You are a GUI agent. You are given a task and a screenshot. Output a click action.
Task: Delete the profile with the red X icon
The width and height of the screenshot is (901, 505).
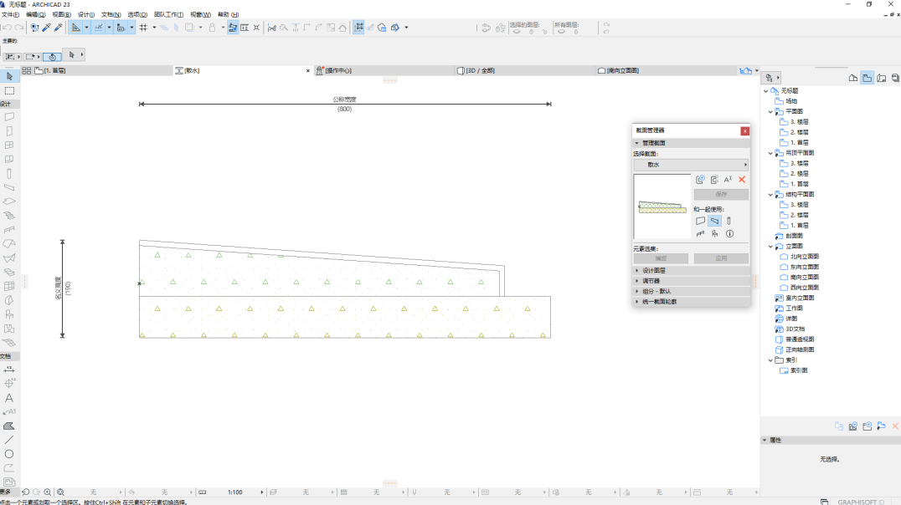pyautogui.click(x=742, y=180)
